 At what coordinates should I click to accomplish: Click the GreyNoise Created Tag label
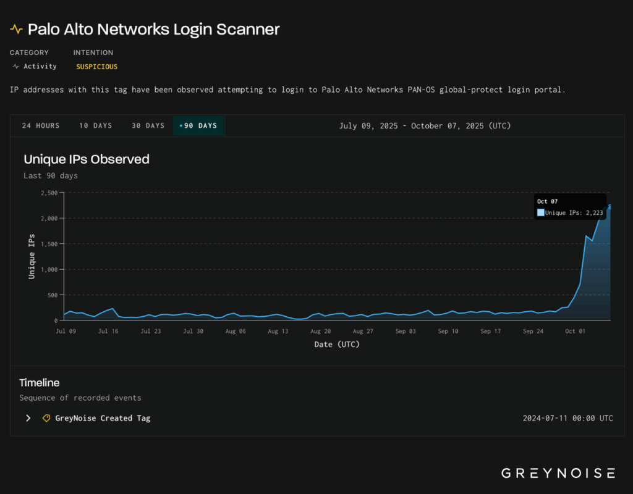[x=103, y=418]
